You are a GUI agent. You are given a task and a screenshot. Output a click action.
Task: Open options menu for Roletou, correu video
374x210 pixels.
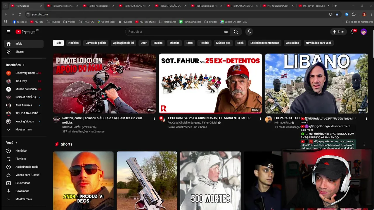click(154, 118)
